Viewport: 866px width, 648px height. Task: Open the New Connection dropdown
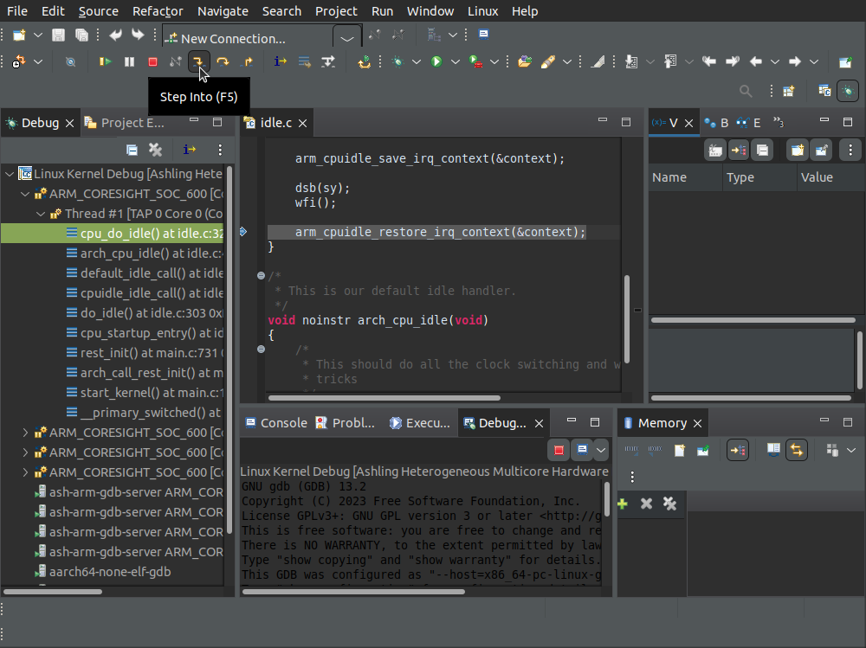click(347, 39)
